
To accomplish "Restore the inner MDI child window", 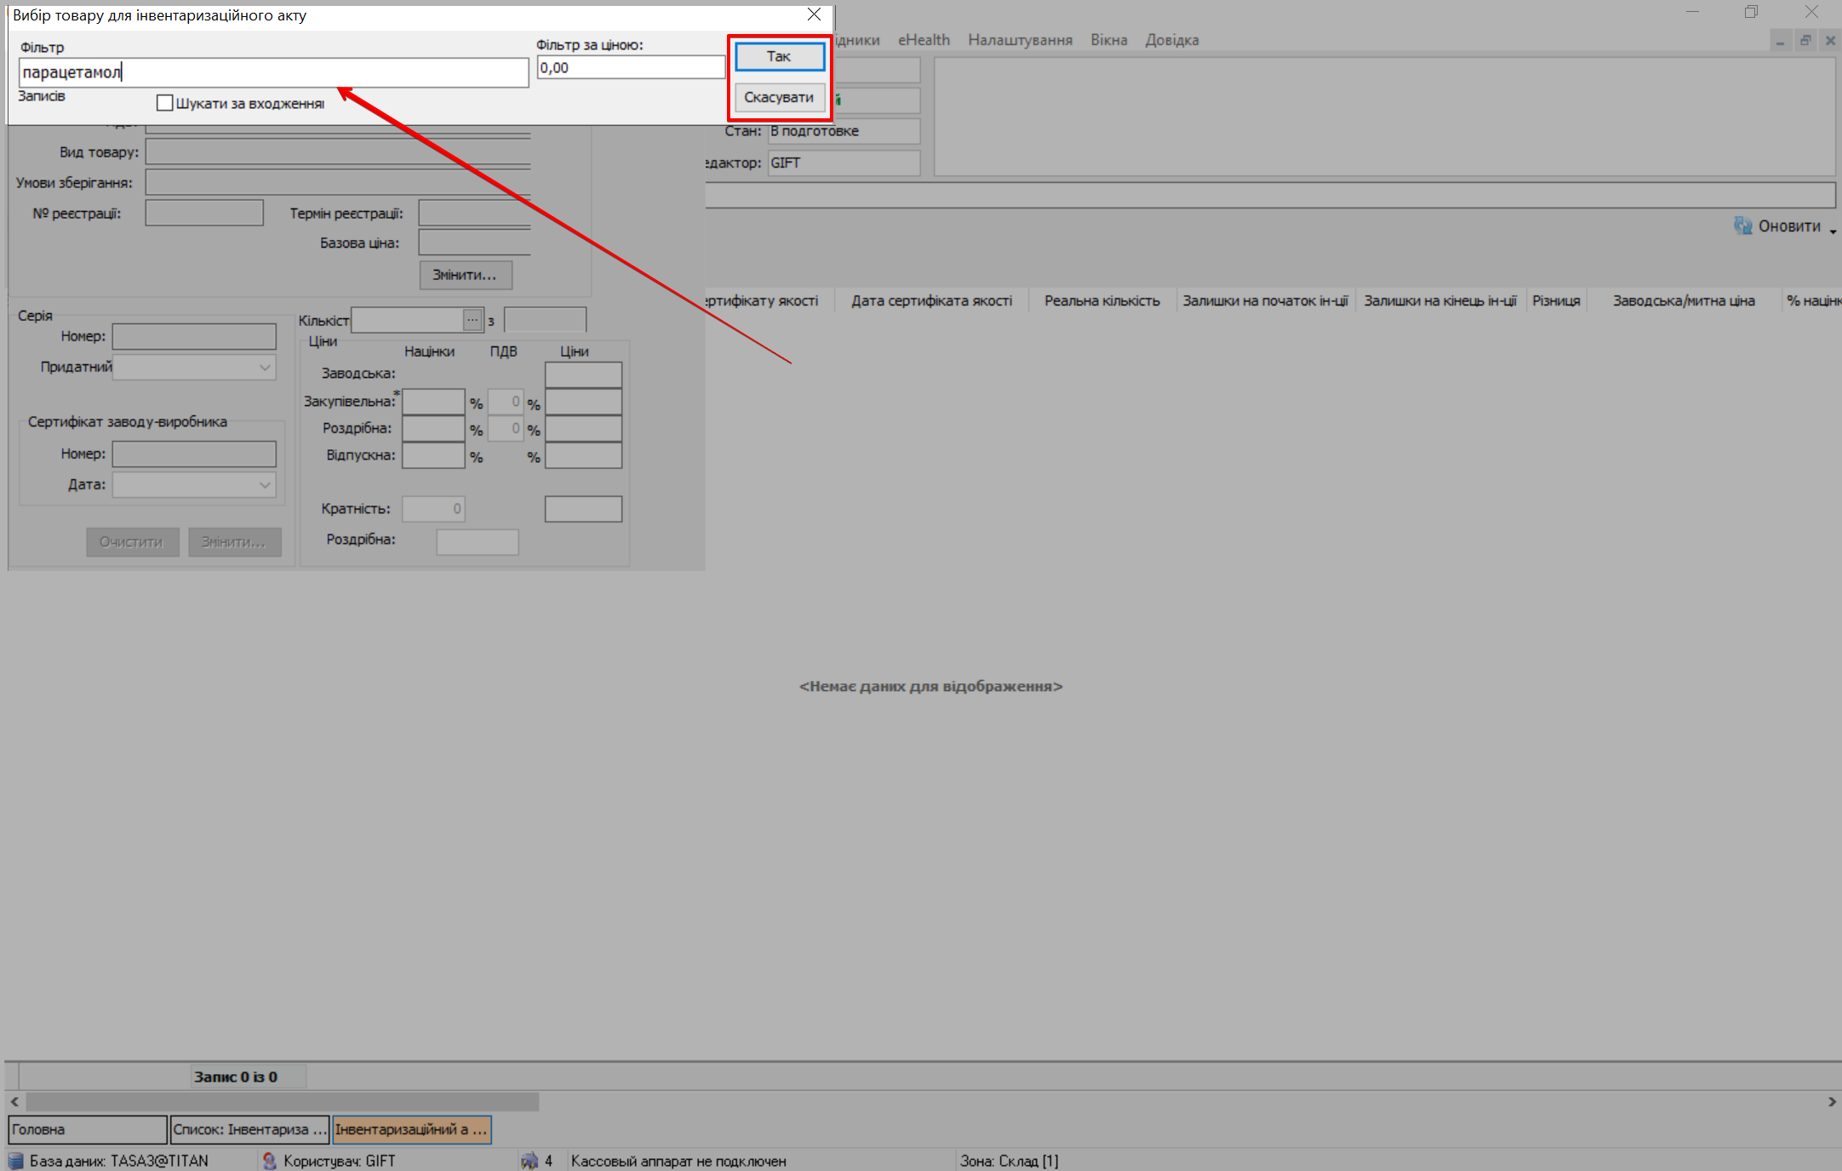I will click(x=1805, y=40).
